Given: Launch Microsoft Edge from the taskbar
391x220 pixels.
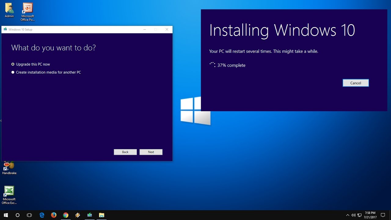Looking at the screenshot, I should [42, 215].
